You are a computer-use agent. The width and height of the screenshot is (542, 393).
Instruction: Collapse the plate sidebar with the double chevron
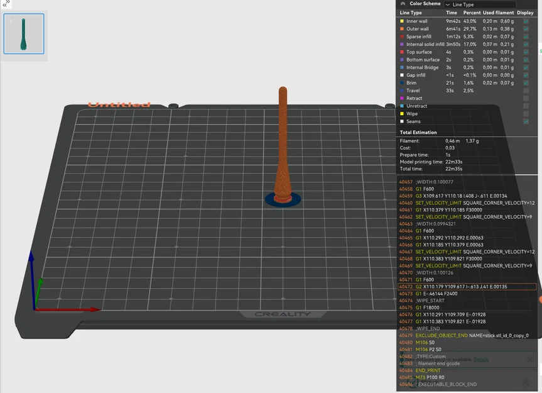click(x=6, y=4)
